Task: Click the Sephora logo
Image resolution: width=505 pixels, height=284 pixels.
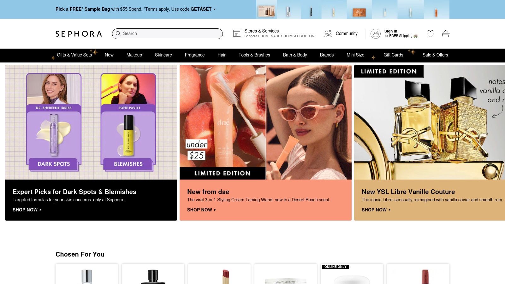Action: [79, 34]
